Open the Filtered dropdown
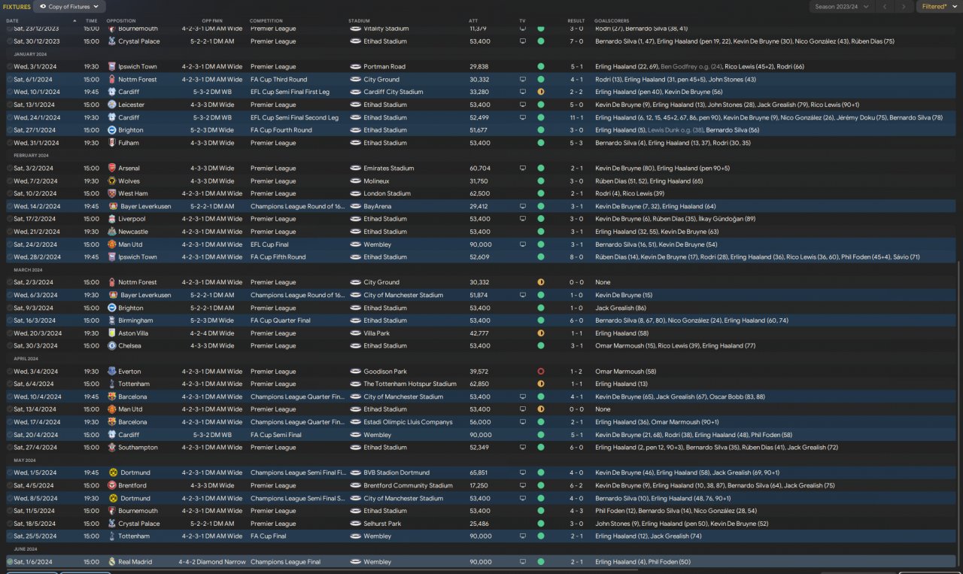Screen dimensions: 963x574 [939, 7]
